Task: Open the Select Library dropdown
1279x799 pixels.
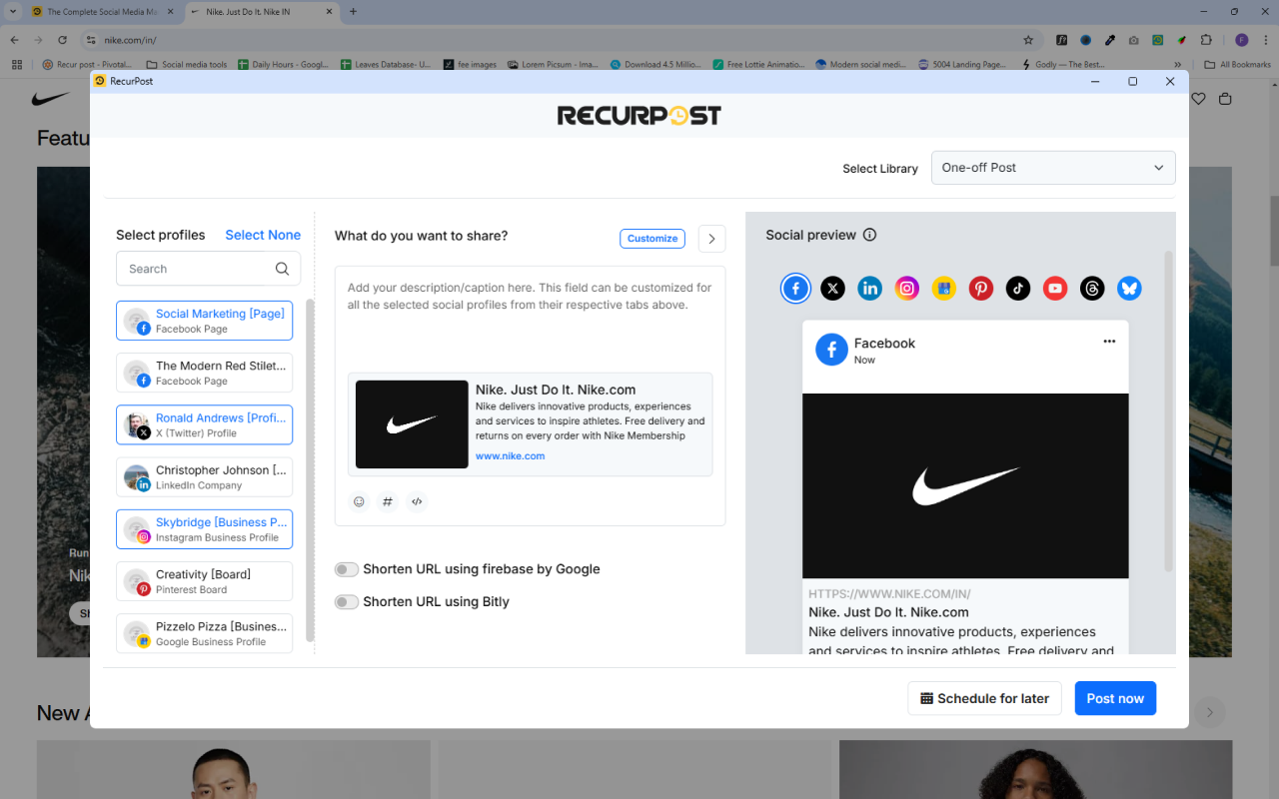Action: pyautogui.click(x=1053, y=168)
